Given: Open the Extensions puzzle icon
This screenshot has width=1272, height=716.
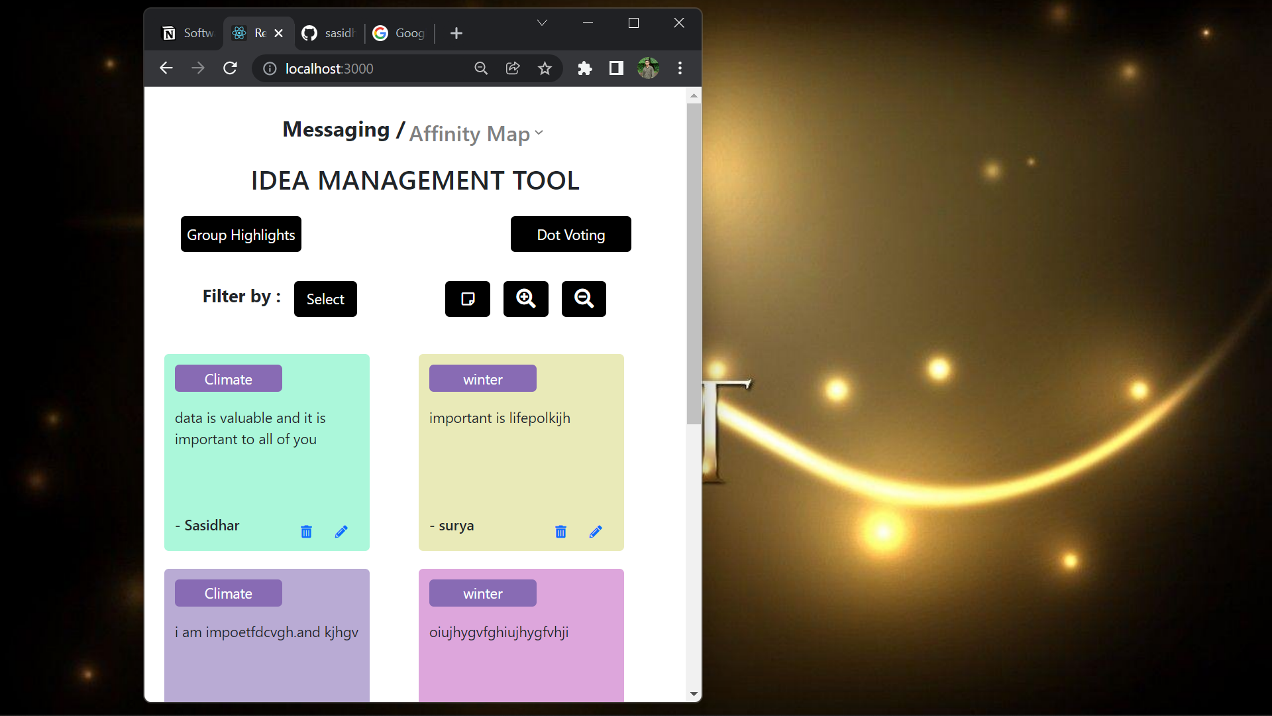Looking at the screenshot, I should [584, 68].
